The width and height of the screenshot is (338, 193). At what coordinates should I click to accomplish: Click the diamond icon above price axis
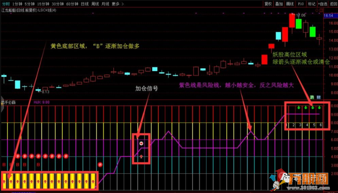(317, 10)
